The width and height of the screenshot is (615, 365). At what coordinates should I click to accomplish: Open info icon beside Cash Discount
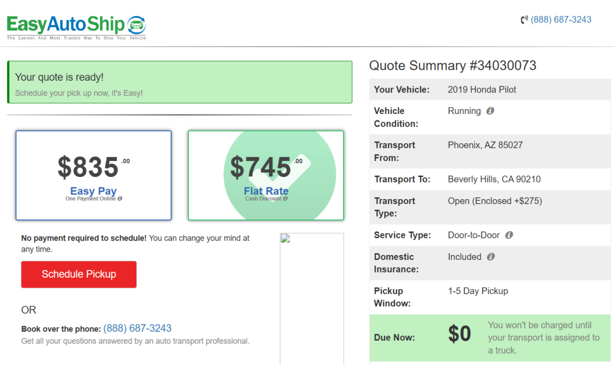coord(285,199)
